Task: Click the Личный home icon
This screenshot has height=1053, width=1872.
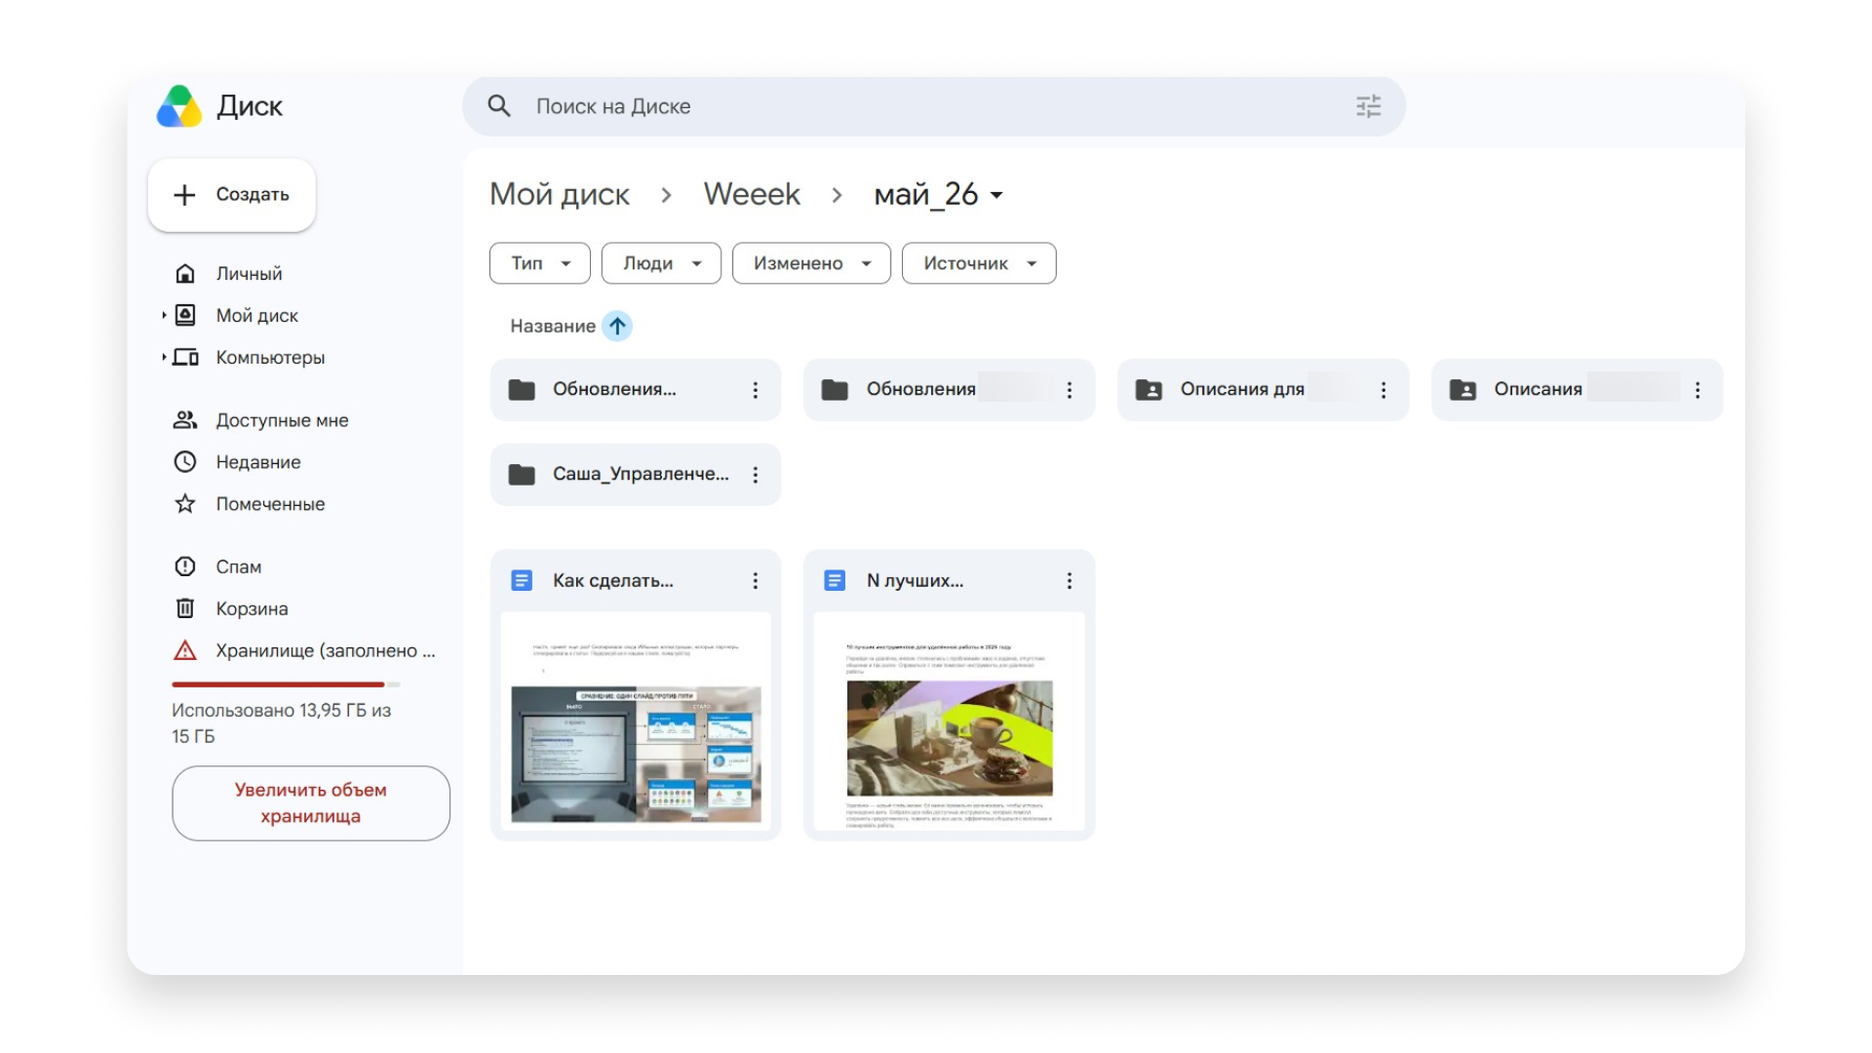Action: click(185, 274)
